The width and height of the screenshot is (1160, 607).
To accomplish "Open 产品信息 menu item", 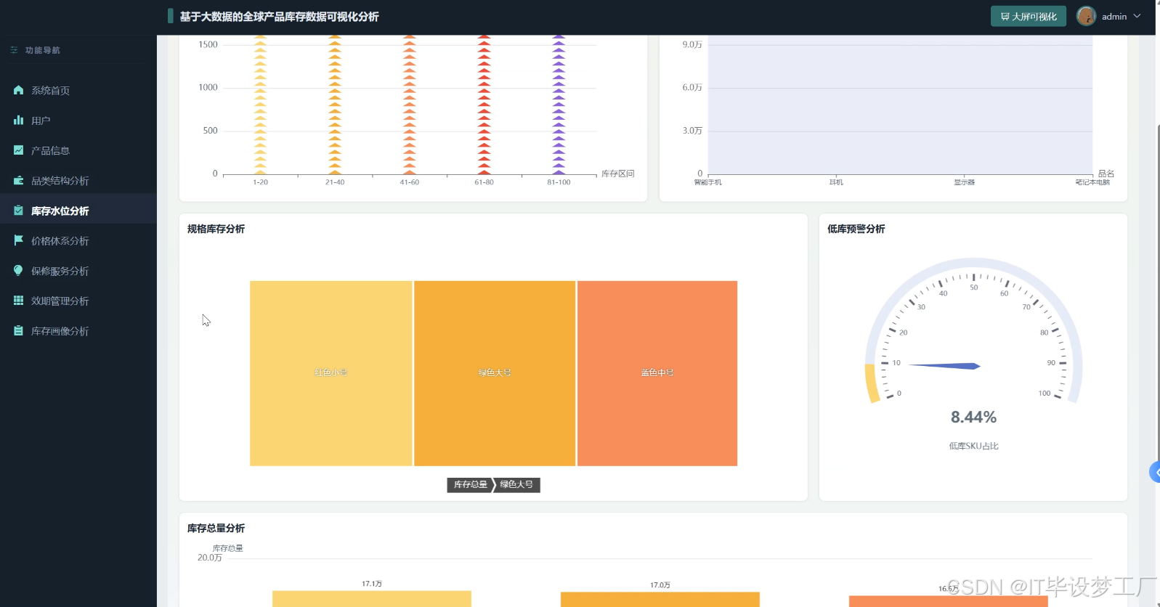I will [x=78, y=150].
